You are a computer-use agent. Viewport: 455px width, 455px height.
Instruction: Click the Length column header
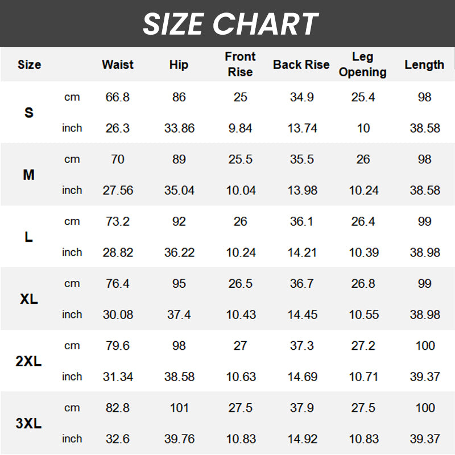tap(424, 65)
